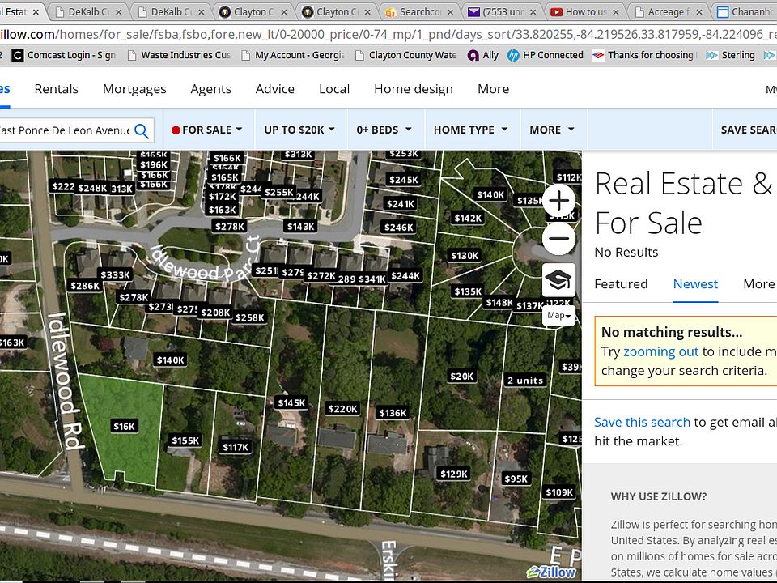Click the search magnifier icon
Image resolution: width=777 pixels, height=583 pixels.
[x=142, y=130]
